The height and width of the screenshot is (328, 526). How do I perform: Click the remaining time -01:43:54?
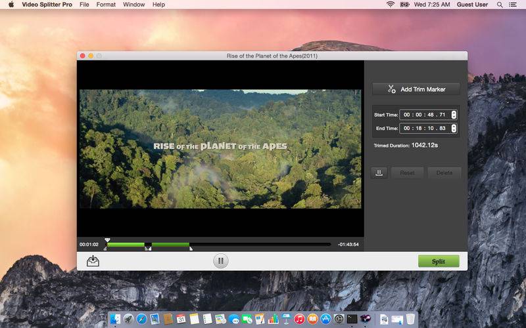pyautogui.click(x=348, y=245)
